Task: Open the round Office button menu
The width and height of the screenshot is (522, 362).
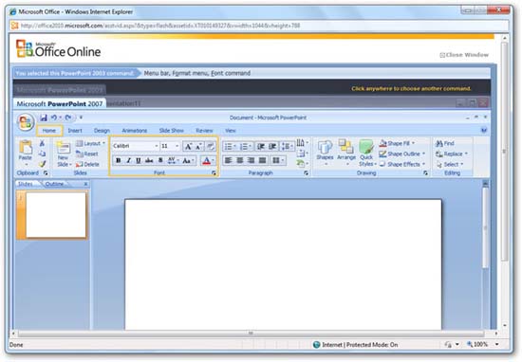Action: [x=26, y=122]
